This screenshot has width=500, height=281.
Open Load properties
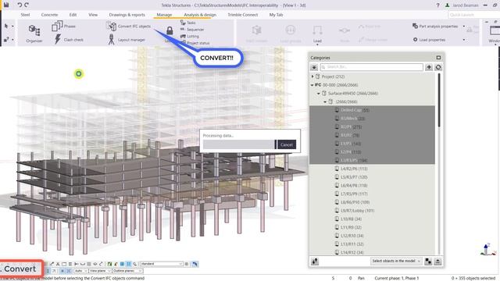click(429, 40)
